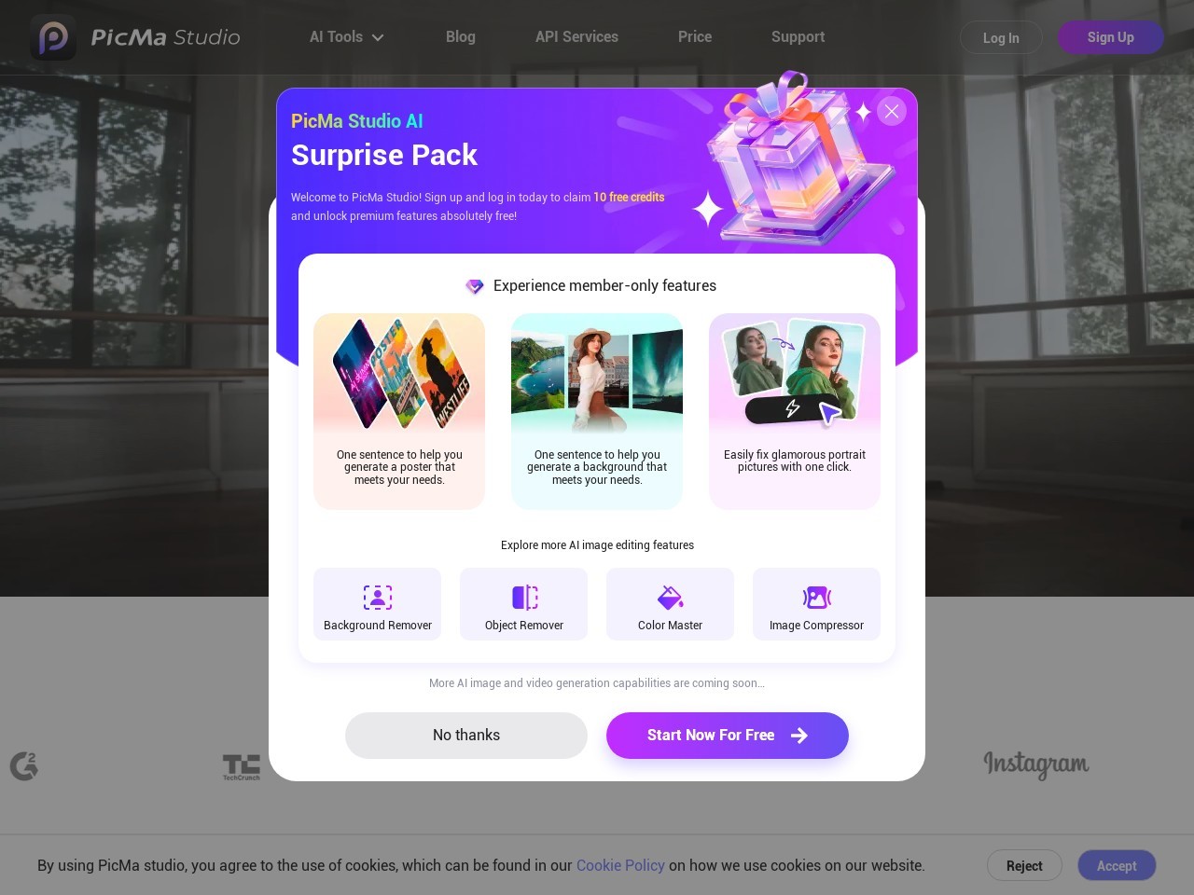Click the G2 logo at bottom left

(24, 765)
